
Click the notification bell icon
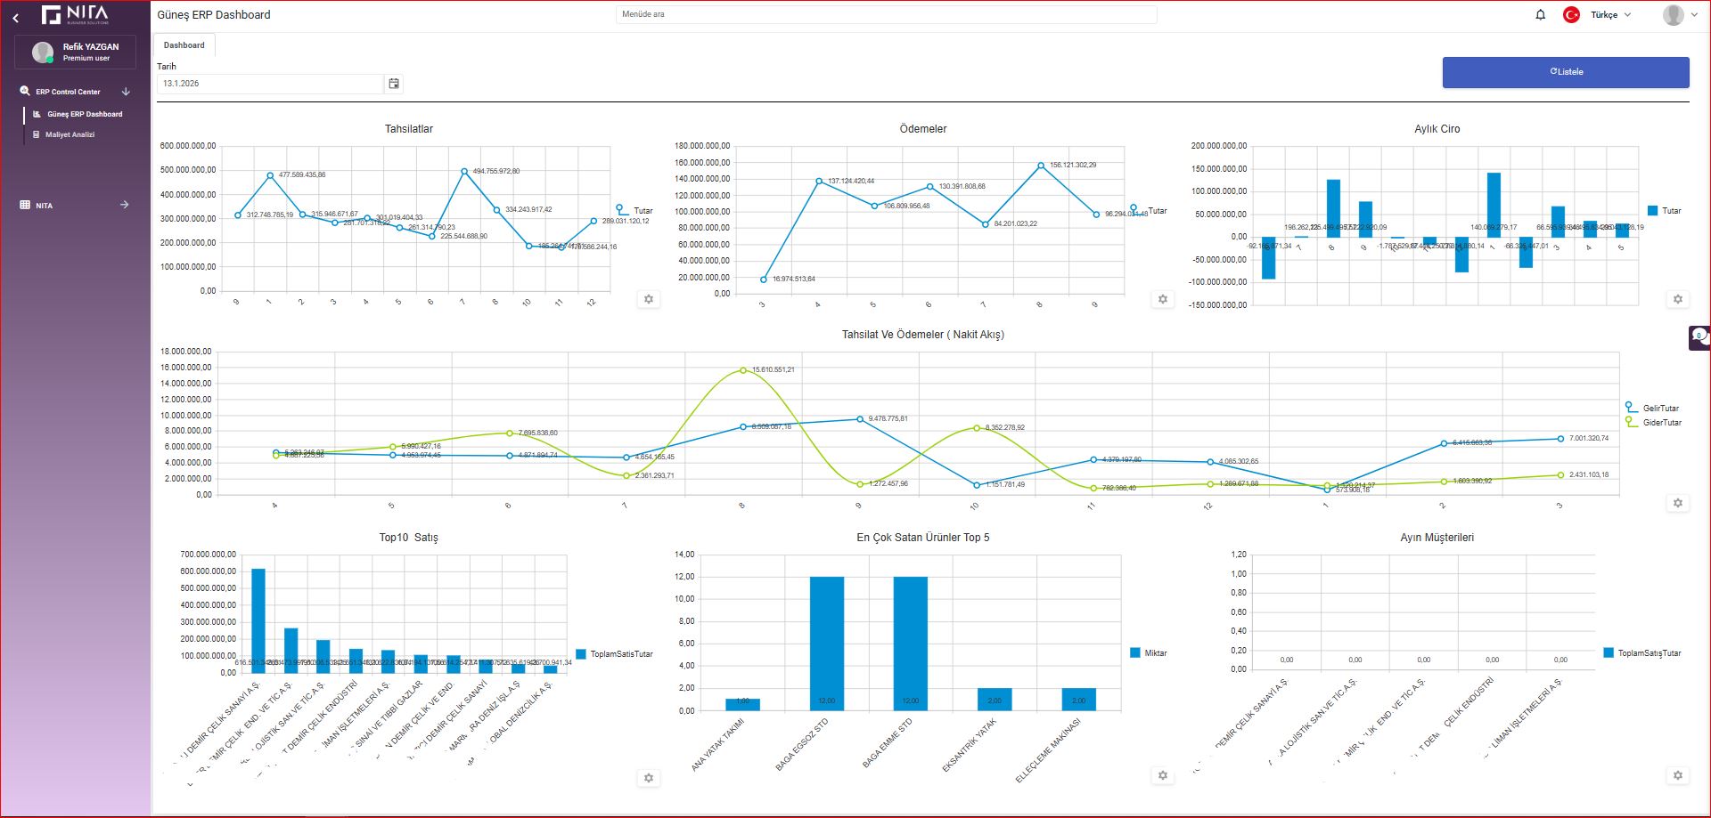tap(1540, 15)
